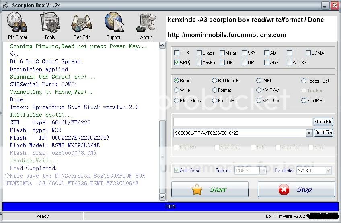Click the log scrollbar thumb

pos(162,157)
